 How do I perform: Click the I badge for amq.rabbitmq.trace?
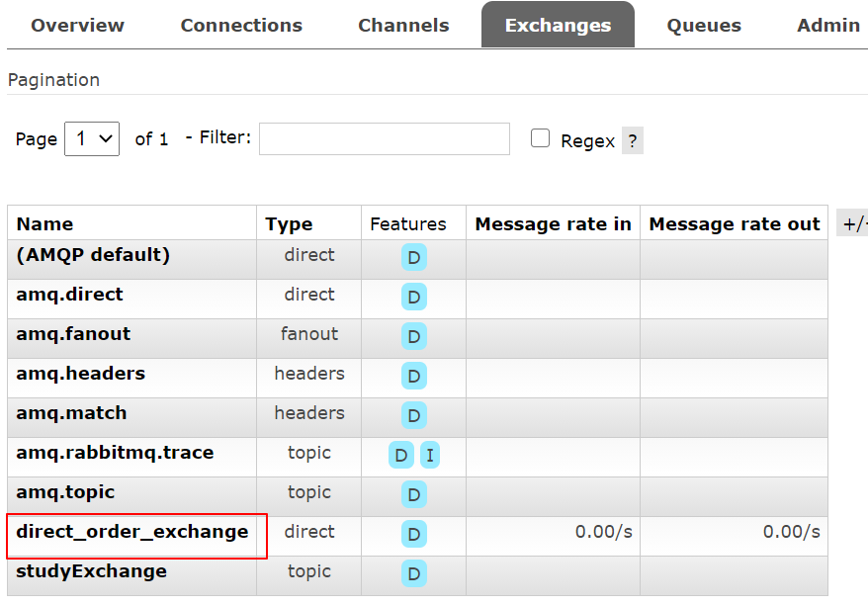pyautogui.click(x=430, y=455)
